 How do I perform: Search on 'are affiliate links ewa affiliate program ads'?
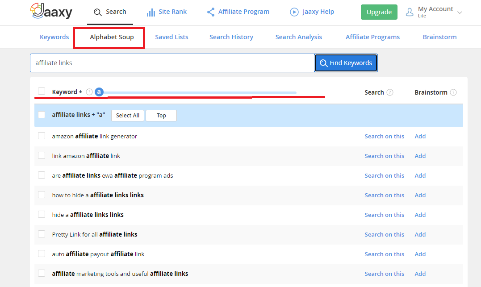point(385,175)
